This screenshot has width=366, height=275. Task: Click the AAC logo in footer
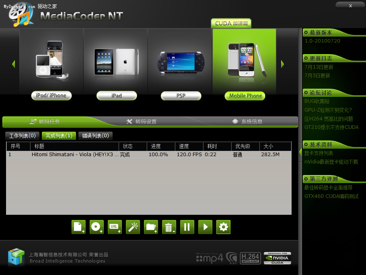(x=232, y=258)
